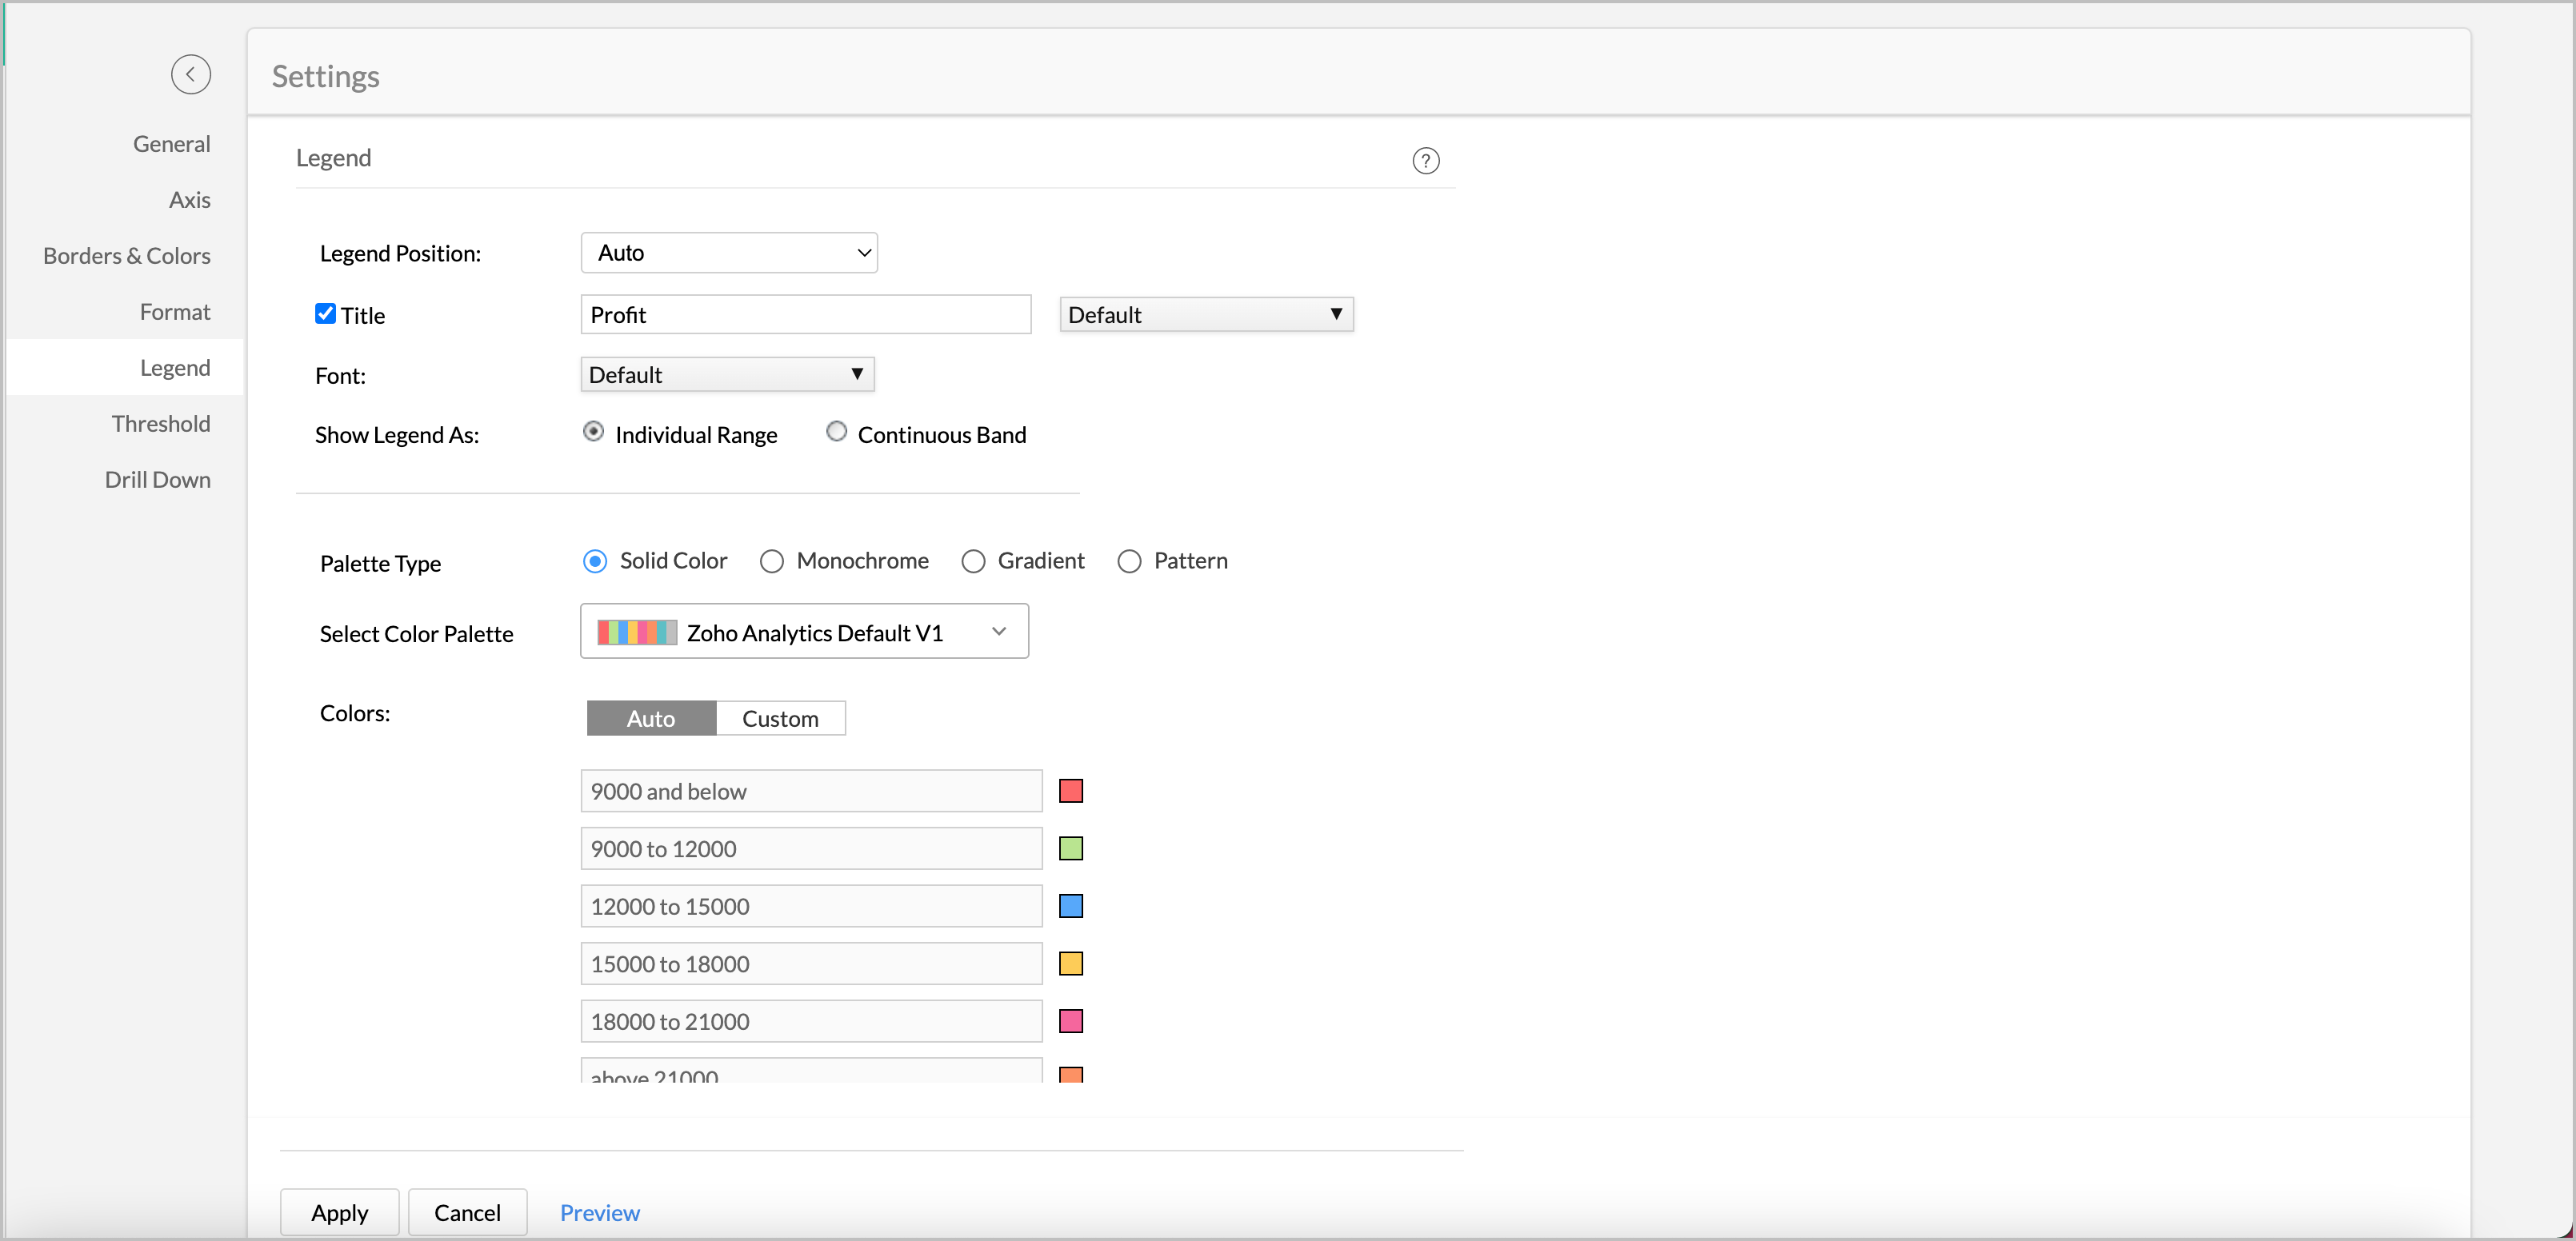Select the Continuous Band radio option
Viewport: 2576px width, 1241px height.
(x=836, y=432)
